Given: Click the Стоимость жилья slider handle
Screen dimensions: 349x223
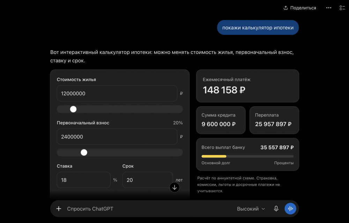Looking at the screenshot, I should coord(73,109).
